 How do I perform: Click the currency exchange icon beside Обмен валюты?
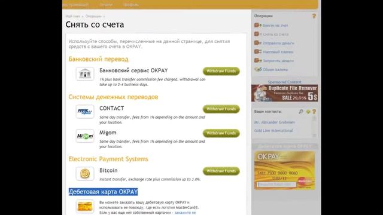pos(258,69)
